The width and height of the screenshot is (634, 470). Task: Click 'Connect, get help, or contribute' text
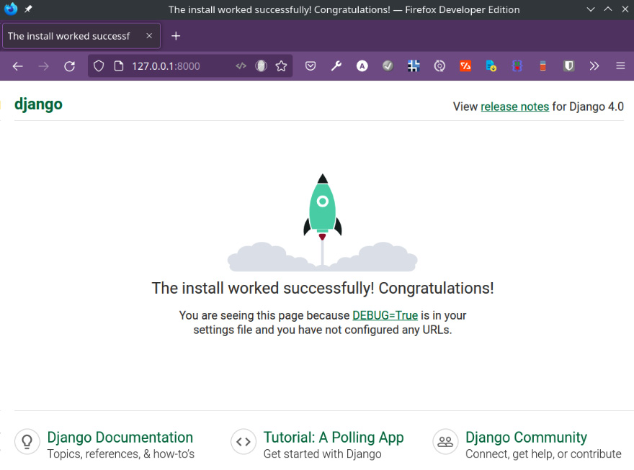pos(543,454)
